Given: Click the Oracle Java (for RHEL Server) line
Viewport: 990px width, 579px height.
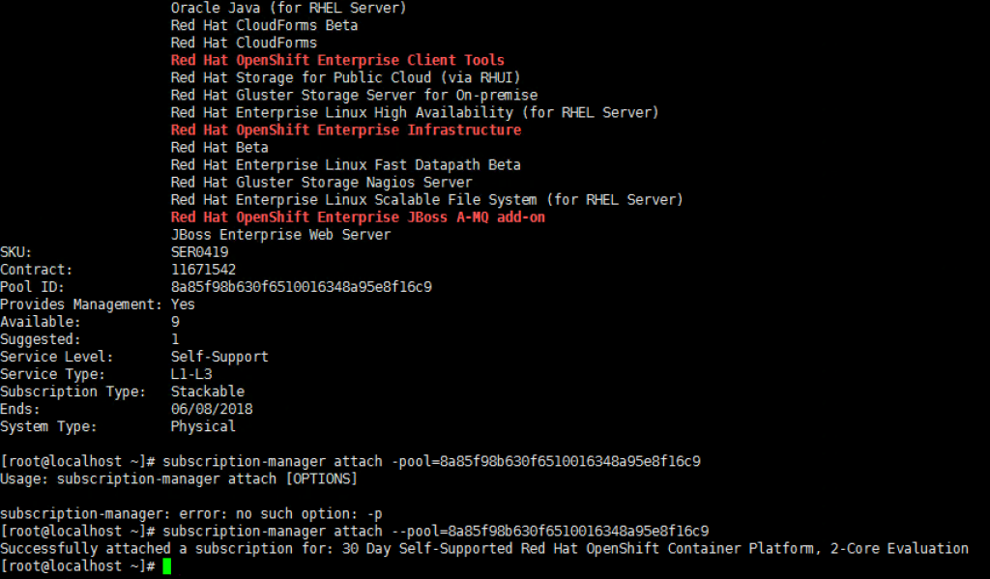Looking at the screenshot, I should pos(288,8).
